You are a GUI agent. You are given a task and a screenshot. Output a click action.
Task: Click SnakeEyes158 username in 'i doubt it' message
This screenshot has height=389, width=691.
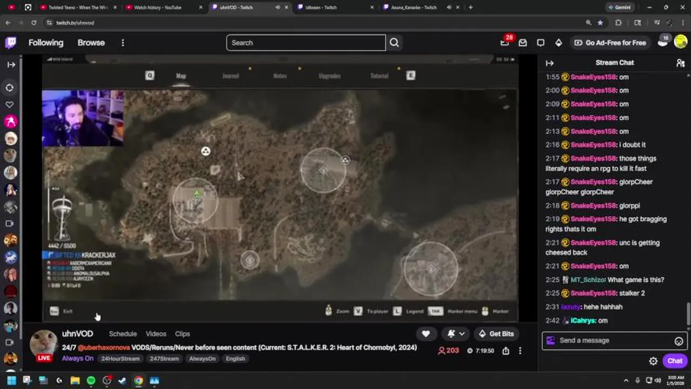click(x=593, y=145)
